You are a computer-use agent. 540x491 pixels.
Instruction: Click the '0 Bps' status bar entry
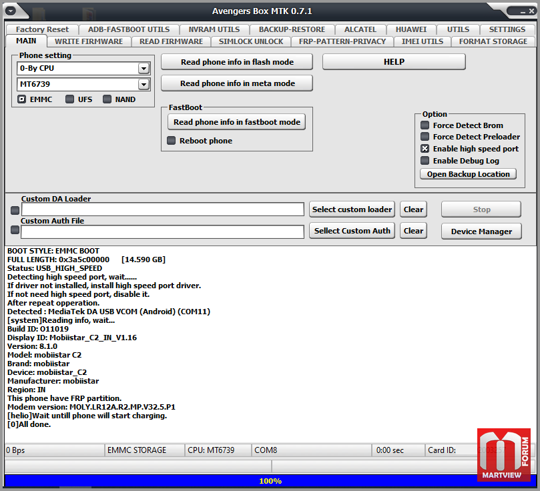pyautogui.click(x=55, y=450)
